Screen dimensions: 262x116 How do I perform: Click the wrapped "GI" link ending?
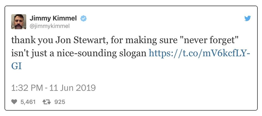[16, 66]
